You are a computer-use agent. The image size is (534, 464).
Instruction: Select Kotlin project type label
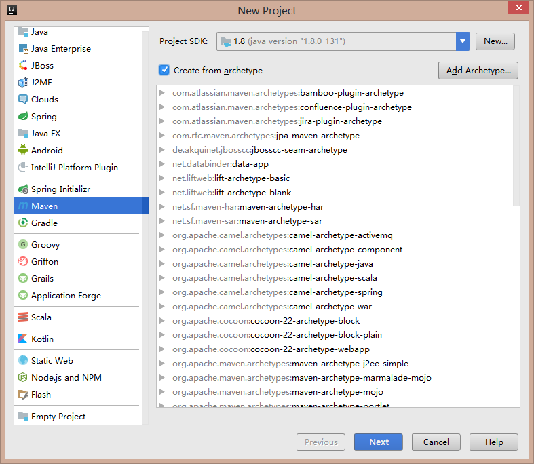pyautogui.click(x=42, y=339)
